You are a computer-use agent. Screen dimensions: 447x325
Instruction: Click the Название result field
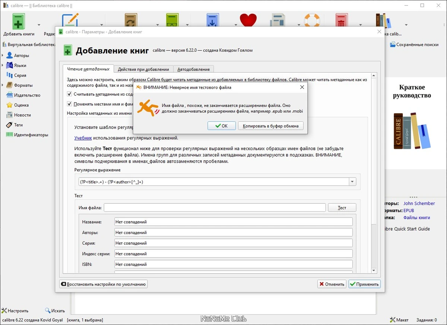(x=233, y=222)
